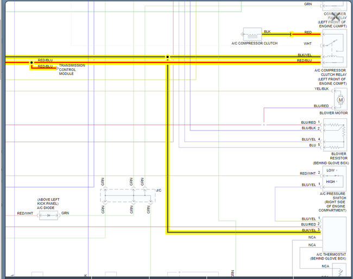Click the RED/BLU label at clutch relay

[x=304, y=61]
